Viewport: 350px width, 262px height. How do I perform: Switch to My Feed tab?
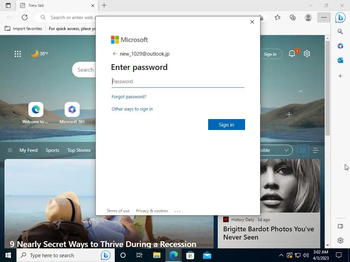pyautogui.click(x=28, y=150)
